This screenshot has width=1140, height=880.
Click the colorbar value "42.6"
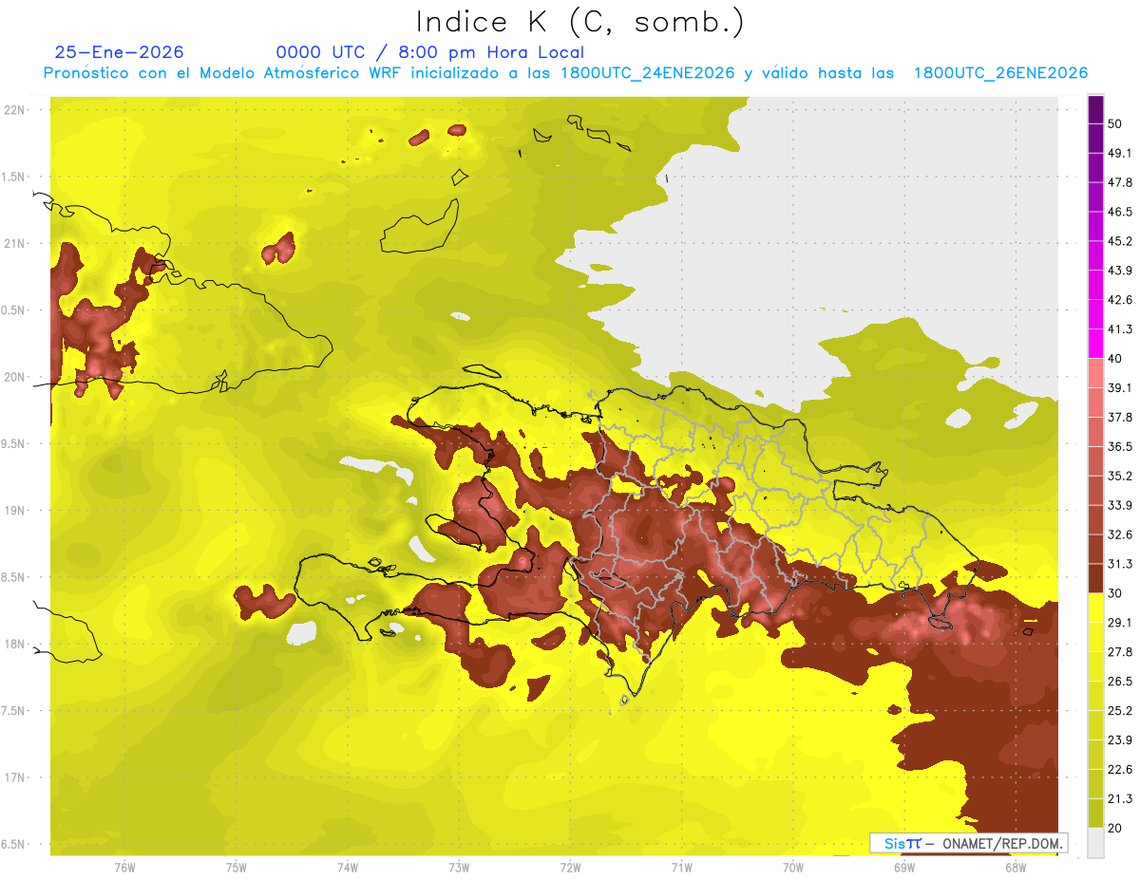pyautogui.click(x=1120, y=300)
